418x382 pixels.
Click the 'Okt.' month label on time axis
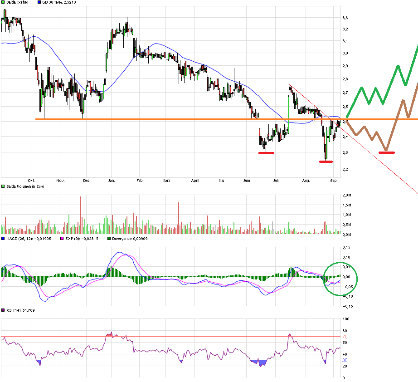[x=31, y=181]
